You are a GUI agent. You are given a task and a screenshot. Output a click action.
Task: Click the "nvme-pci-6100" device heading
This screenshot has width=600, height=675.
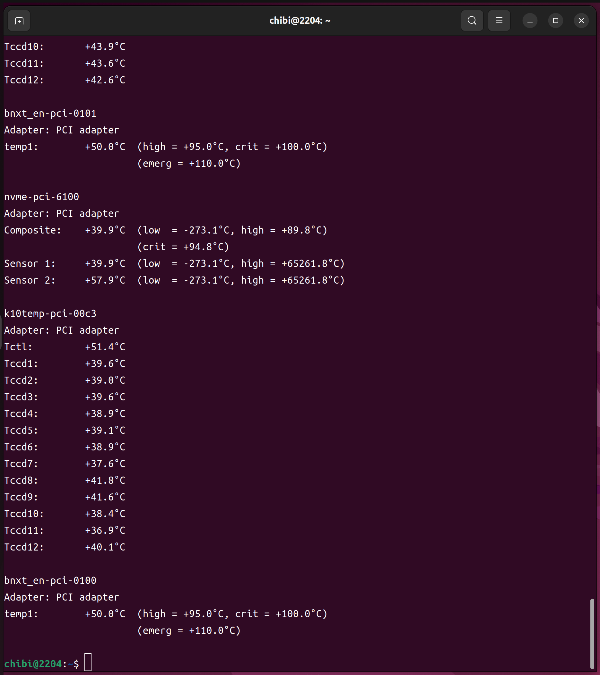(42, 197)
